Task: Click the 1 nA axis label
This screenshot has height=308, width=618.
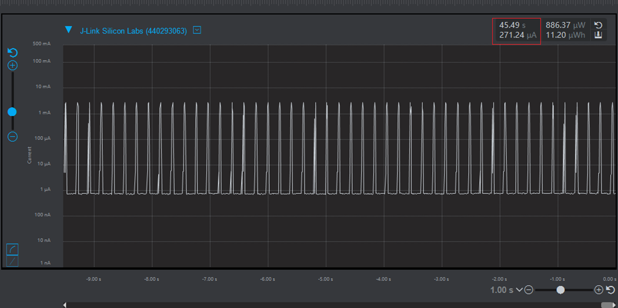Action: [45, 263]
